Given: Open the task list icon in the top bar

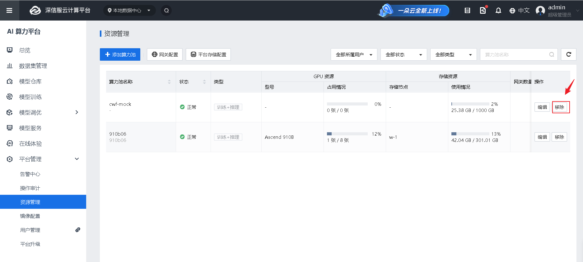Looking at the screenshot, I should (x=467, y=11).
